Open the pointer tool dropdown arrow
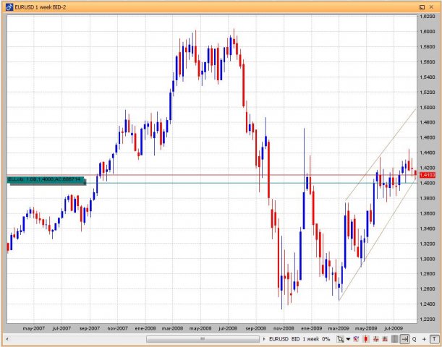This screenshot has height=347, width=442. click(x=348, y=339)
